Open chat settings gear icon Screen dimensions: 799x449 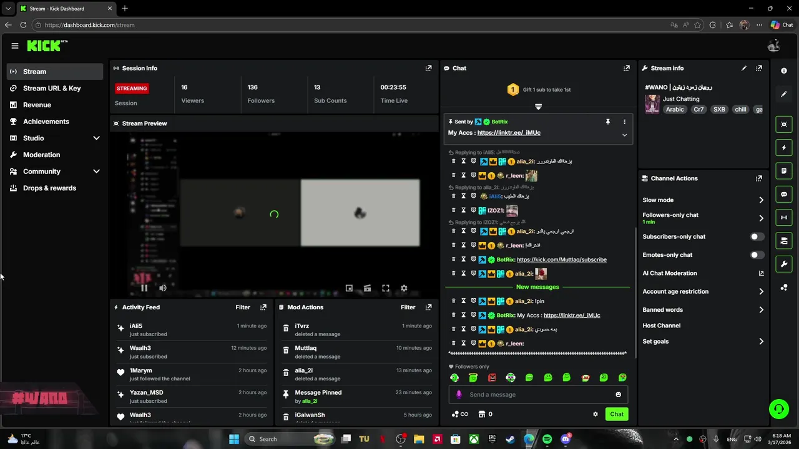tap(596, 414)
